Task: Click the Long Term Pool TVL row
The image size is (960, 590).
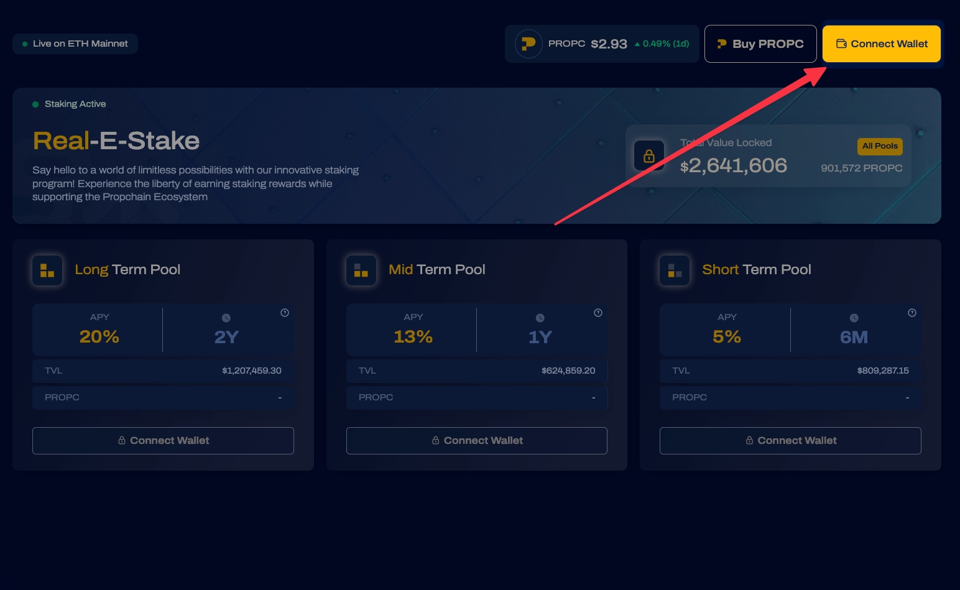Action: [163, 371]
